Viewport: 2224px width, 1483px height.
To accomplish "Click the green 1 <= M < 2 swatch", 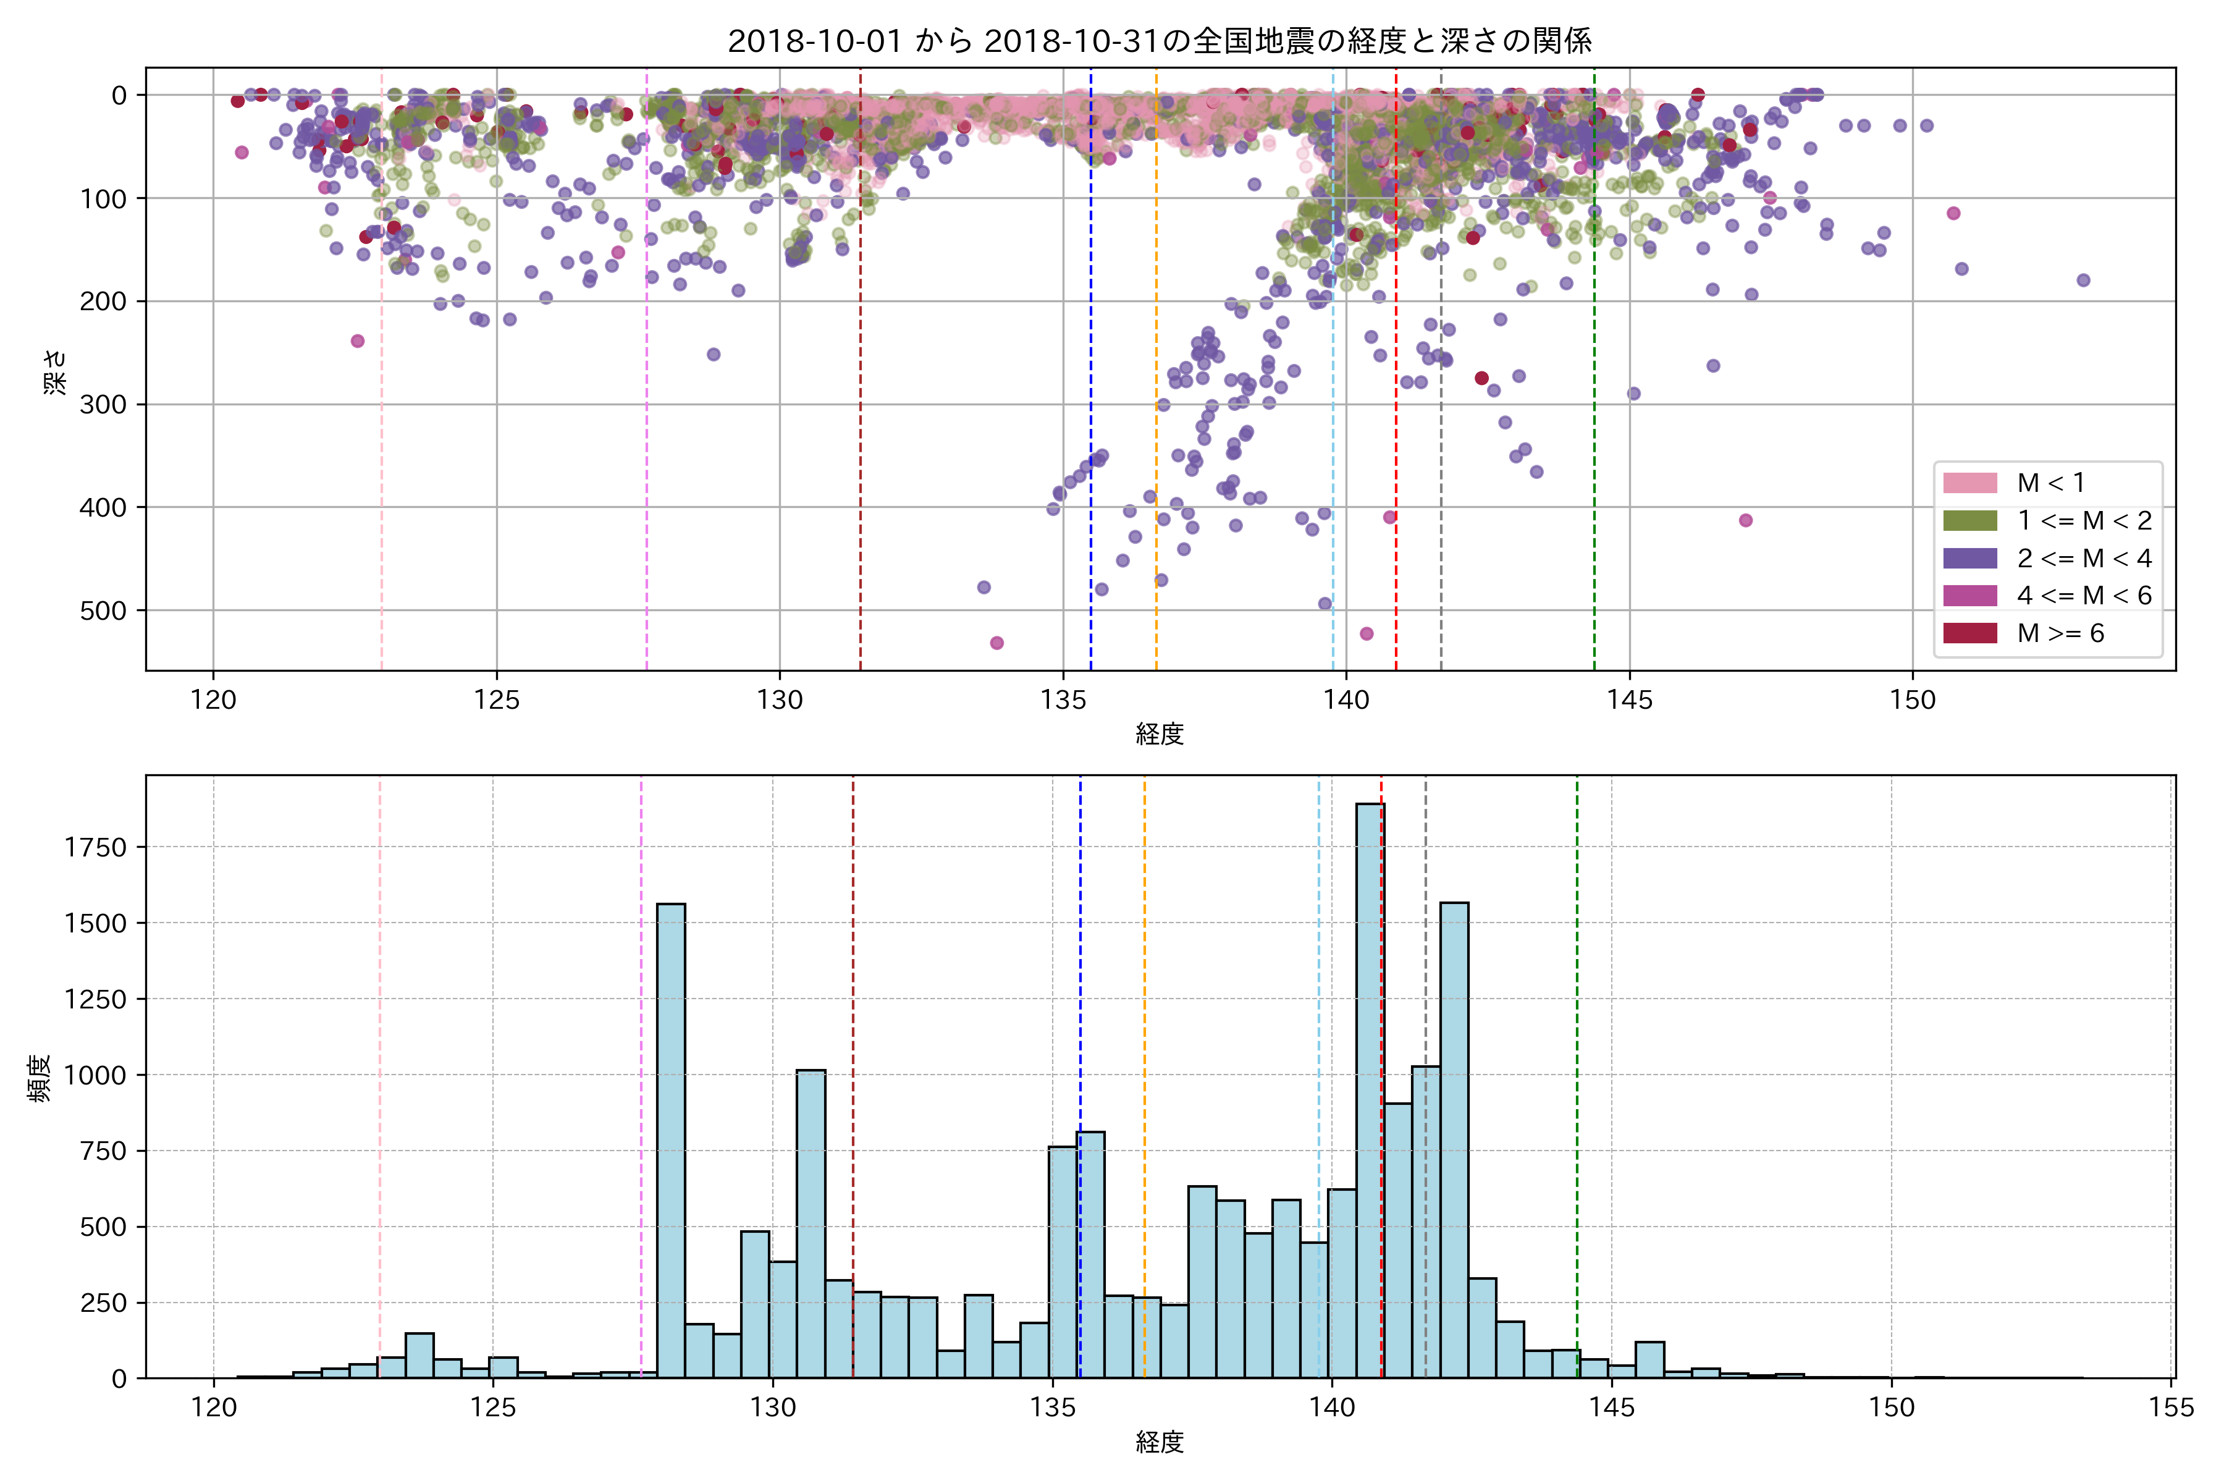I will point(1969,520).
